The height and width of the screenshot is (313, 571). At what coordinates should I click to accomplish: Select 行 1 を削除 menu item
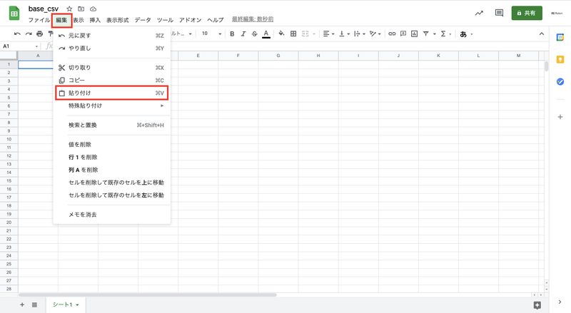coord(112,157)
